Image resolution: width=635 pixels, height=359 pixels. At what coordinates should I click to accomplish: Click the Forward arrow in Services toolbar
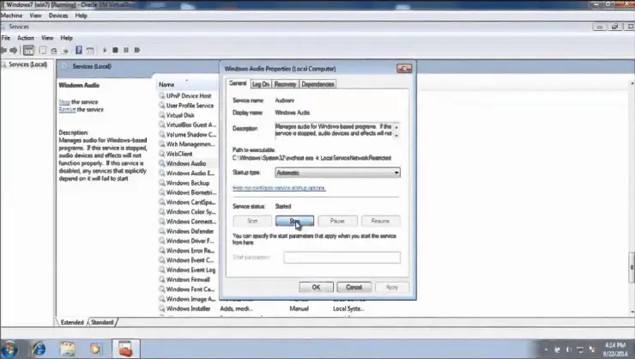pos(14,51)
